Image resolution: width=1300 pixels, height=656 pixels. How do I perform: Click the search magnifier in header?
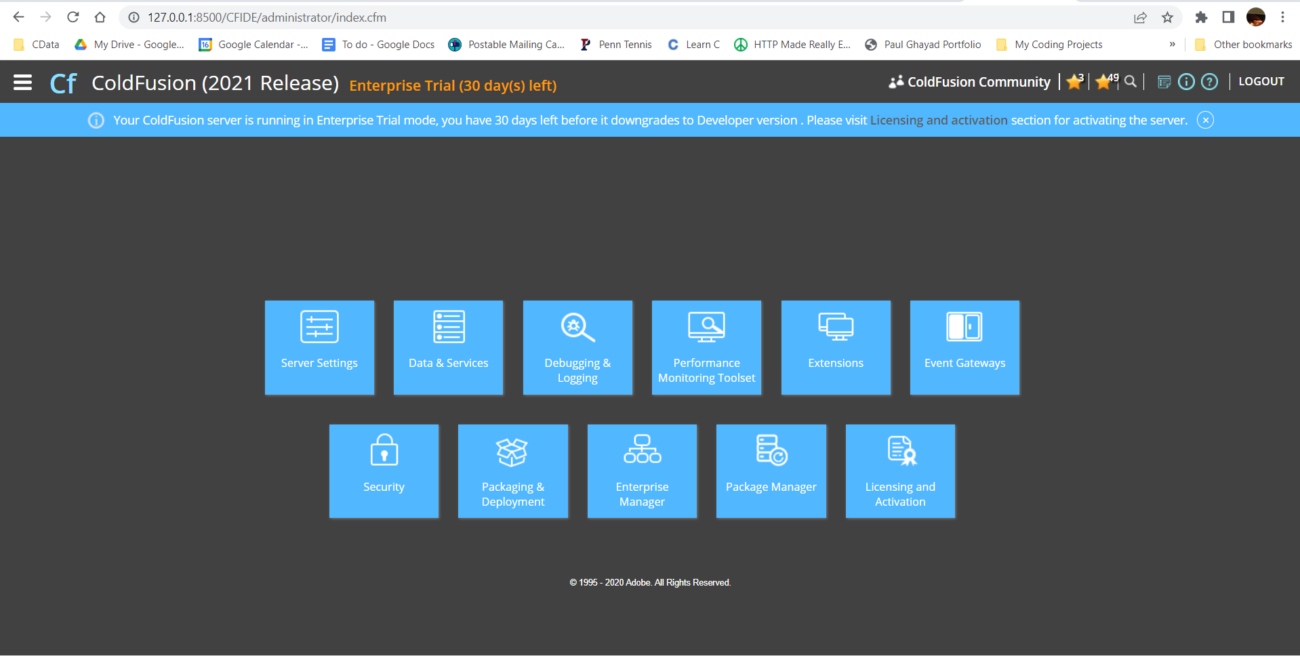(x=1131, y=82)
